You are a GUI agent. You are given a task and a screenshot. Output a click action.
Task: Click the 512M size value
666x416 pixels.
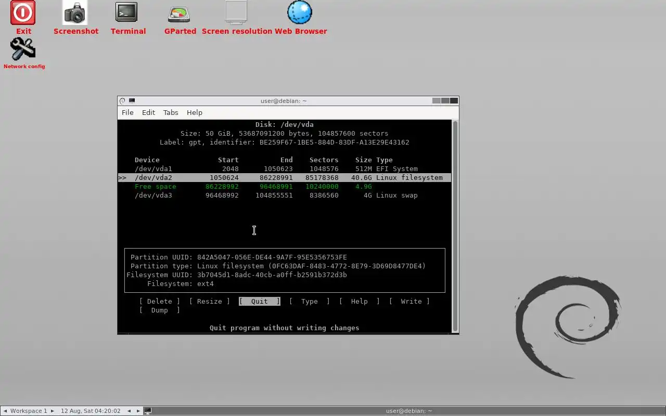[364, 169]
